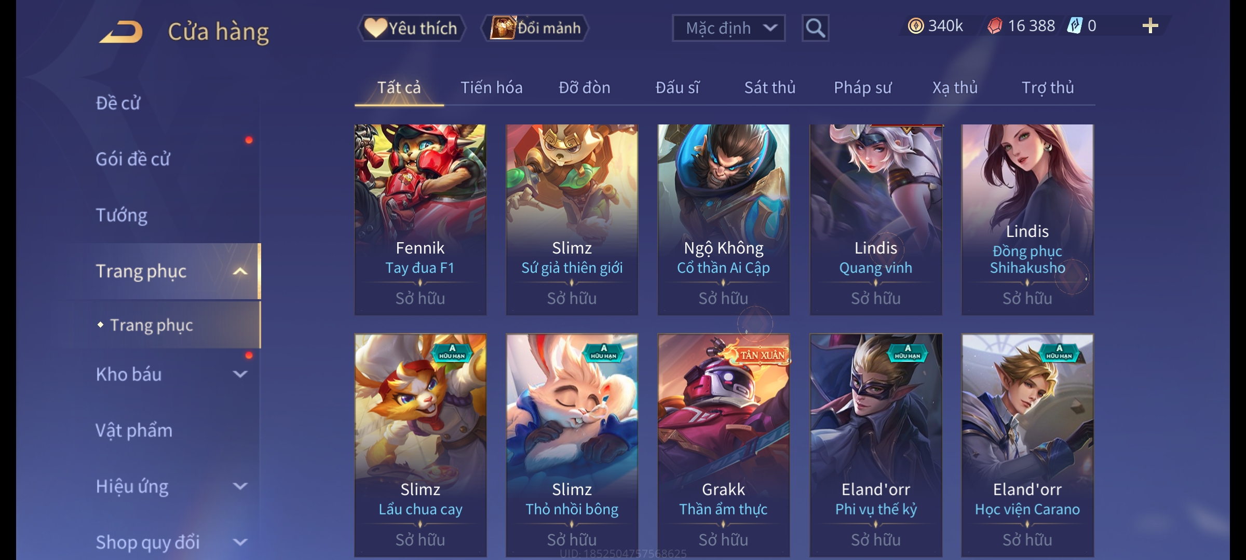Open Yêu thích favorites heart button
The width and height of the screenshot is (1246, 560).
(411, 28)
